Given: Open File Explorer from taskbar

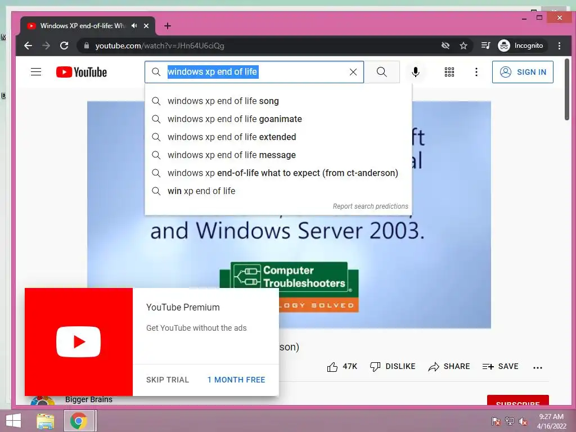Looking at the screenshot, I should point(46,421).
